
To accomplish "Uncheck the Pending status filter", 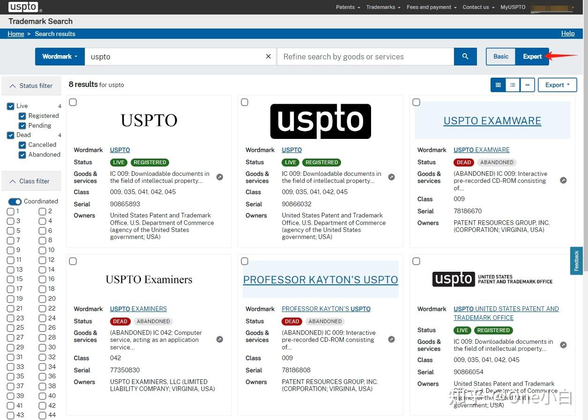I will [22, 125].
